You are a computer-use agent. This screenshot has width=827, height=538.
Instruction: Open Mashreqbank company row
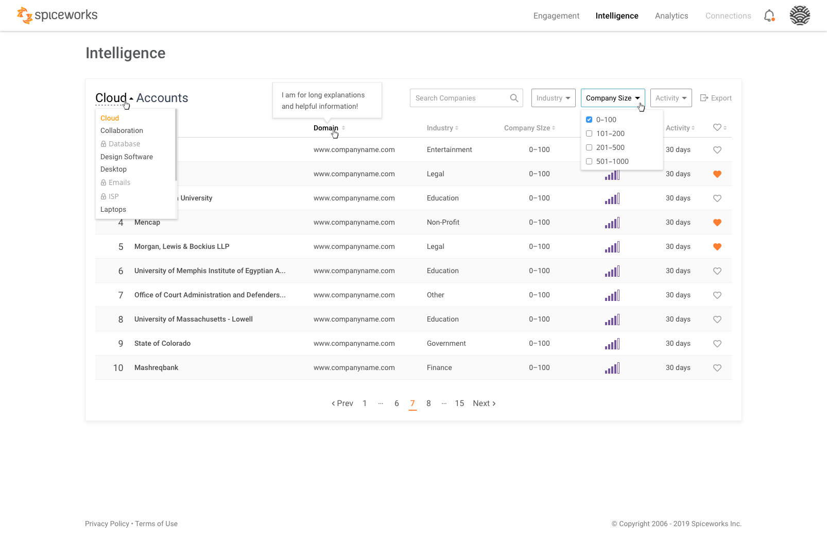[x=413, y=368]
